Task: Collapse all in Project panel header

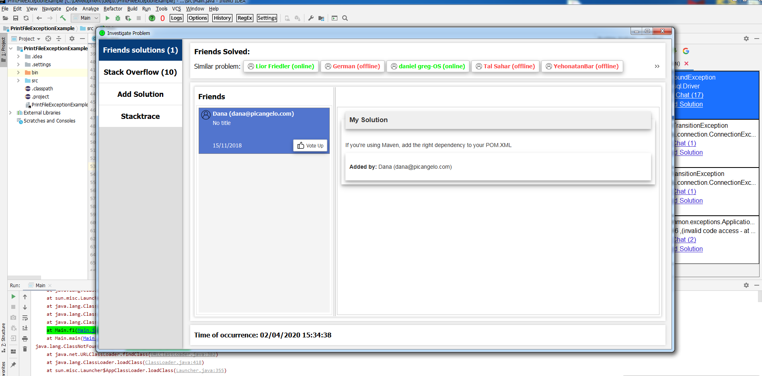Action: coord(59,39)
